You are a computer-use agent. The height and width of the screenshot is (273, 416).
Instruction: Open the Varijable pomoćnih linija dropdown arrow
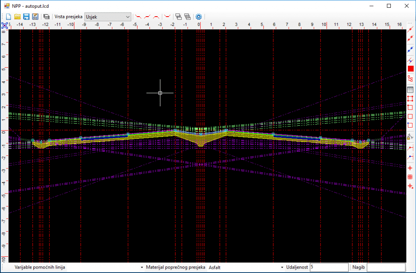click(142, 268)
